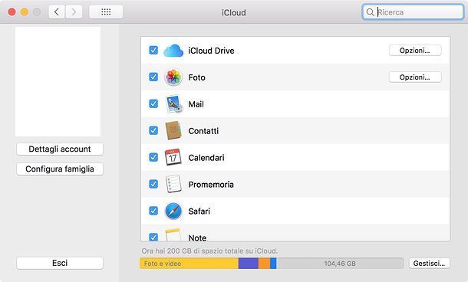Disable the Mail checkbox
This screenshot has width=468, height=282.
point(153,103)
